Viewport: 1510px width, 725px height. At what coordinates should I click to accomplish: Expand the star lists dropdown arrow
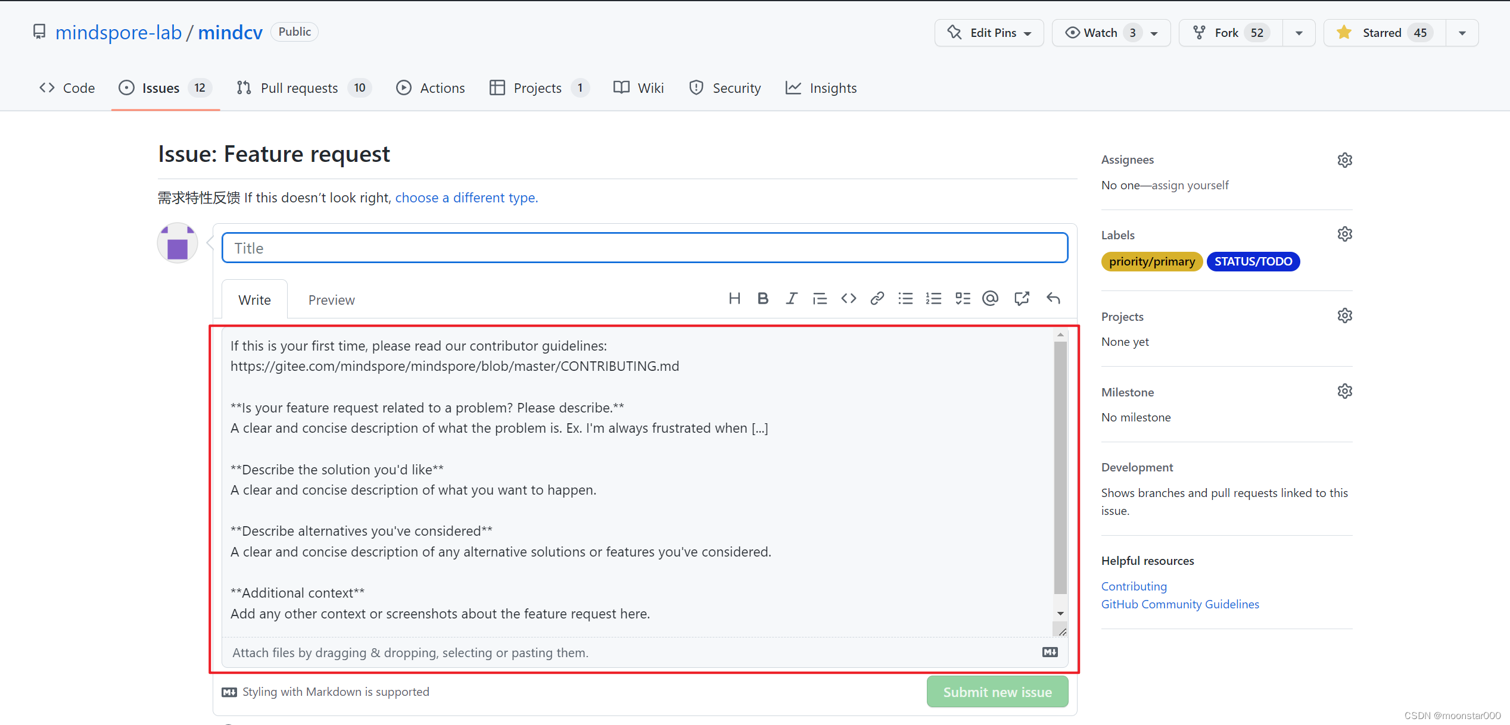tap(1462, 33)
